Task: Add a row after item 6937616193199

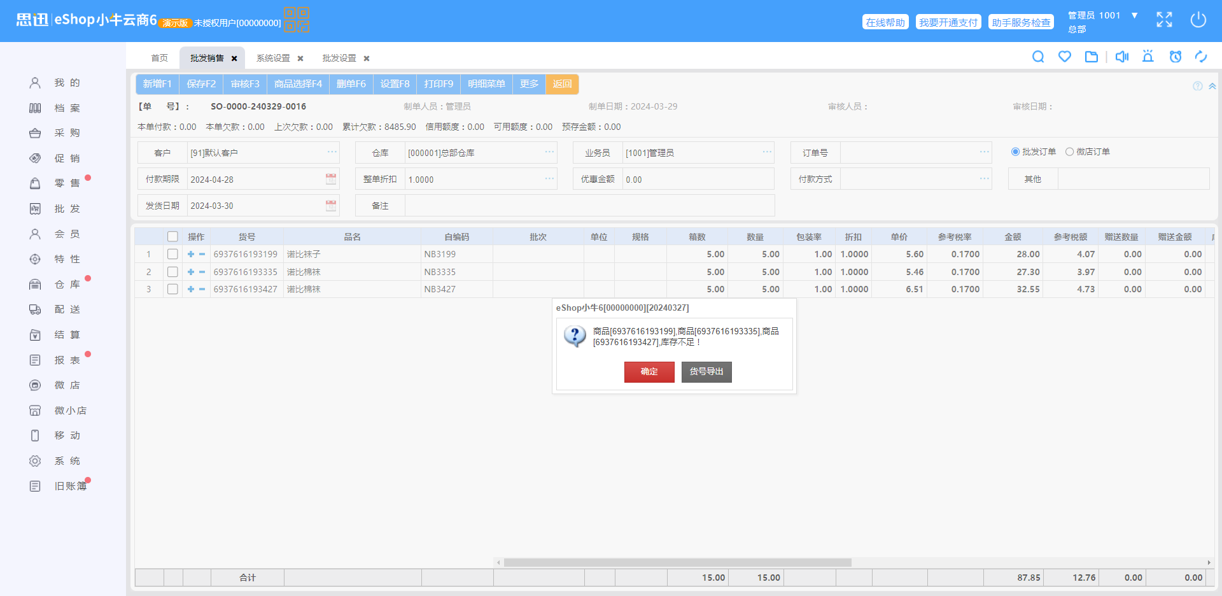Action: (191, 254)
